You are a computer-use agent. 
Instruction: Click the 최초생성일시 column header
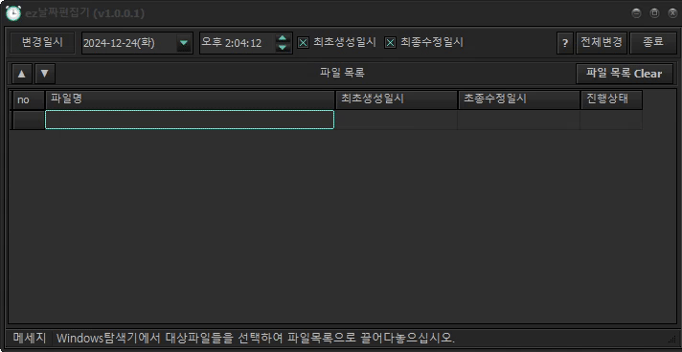point(397,99)
